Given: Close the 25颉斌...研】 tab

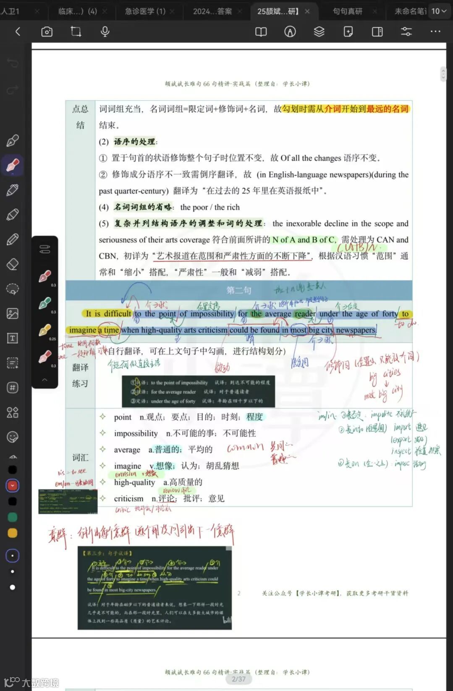Looking at the screenshot, I should 307,11.
